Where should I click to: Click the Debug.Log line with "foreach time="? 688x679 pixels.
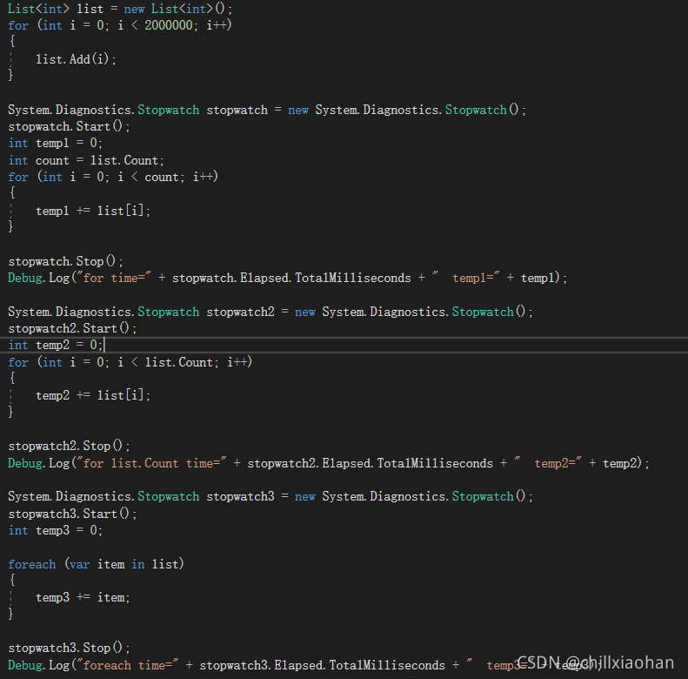click(304, 665)
